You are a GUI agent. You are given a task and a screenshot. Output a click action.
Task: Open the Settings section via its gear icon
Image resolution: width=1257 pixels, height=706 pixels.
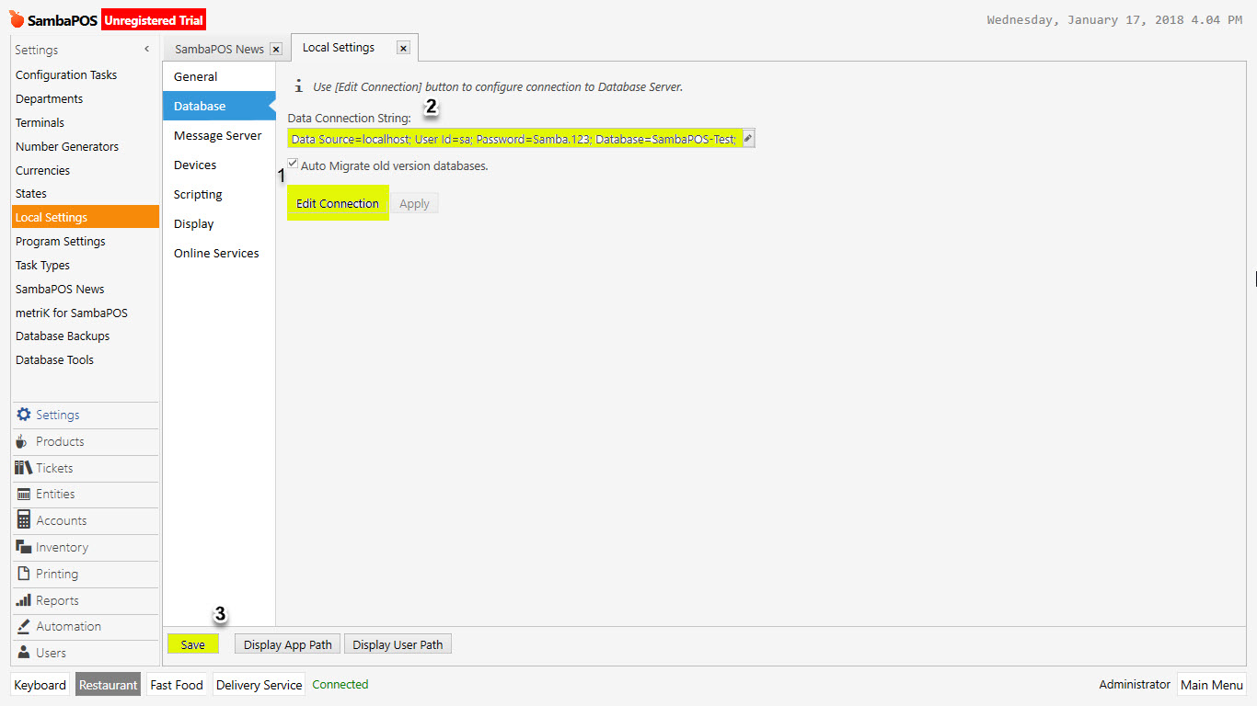(x=22, y=415)
